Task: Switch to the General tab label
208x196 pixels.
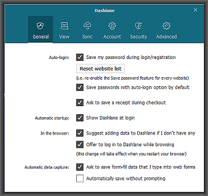Action: 41,37
